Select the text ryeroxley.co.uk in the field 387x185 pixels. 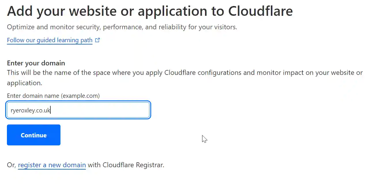pyautogui.click(x=30, y=110)
